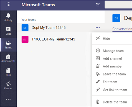Open the PROJECT-My Team-12345 team
Image resolution: width=132 pixels, height=107 pixels.
pos(54,39)
